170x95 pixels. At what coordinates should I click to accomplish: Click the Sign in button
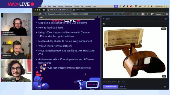coord(122,87)
